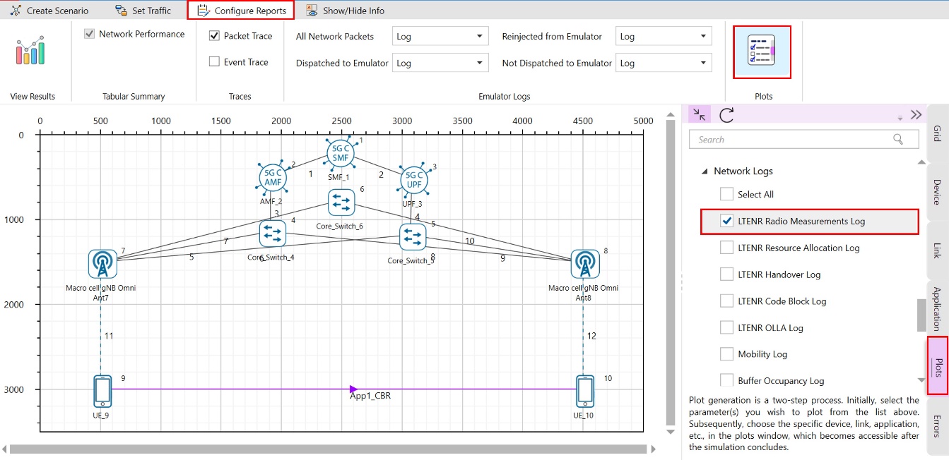Select the UE_10 phone device

point(584,391)
